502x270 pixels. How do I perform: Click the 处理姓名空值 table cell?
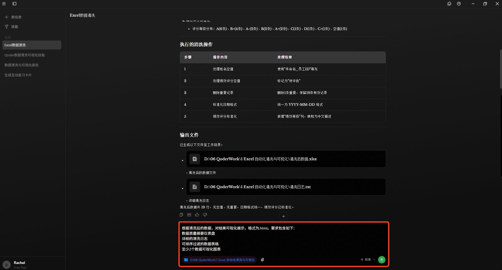pyautogui.click(x=223, y=69)
